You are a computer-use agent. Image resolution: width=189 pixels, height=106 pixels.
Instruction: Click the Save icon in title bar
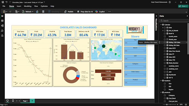click(3, 2)
